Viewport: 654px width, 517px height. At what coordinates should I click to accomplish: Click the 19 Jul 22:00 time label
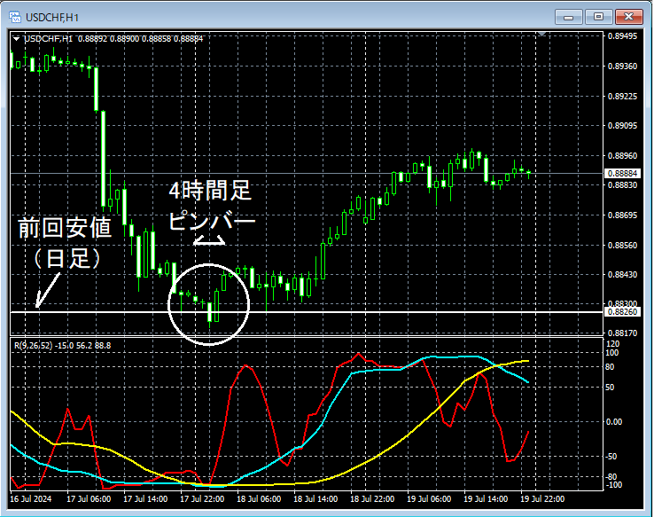(542, 499)
